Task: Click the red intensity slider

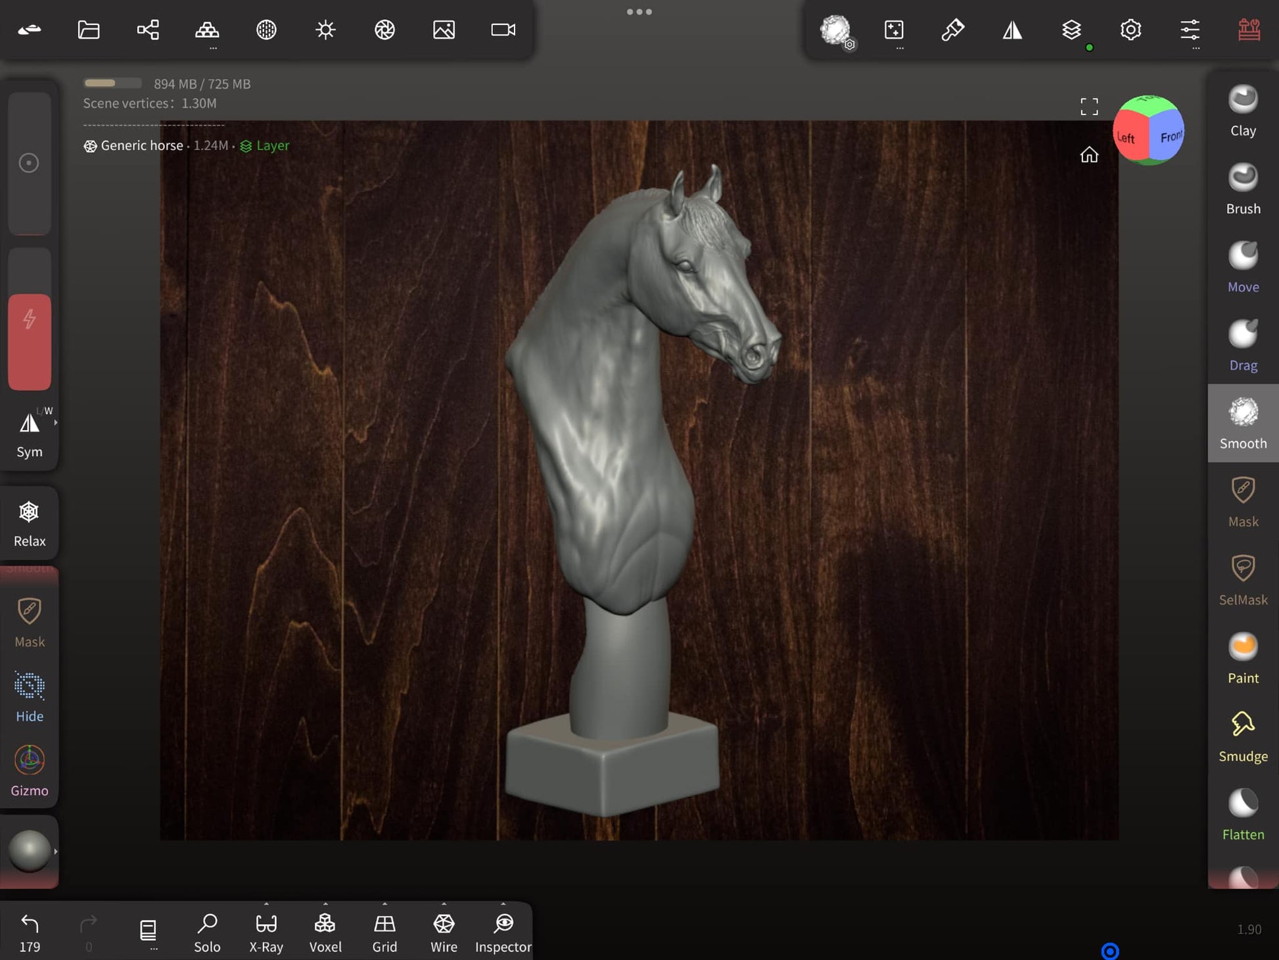Action: click(30, 342)
